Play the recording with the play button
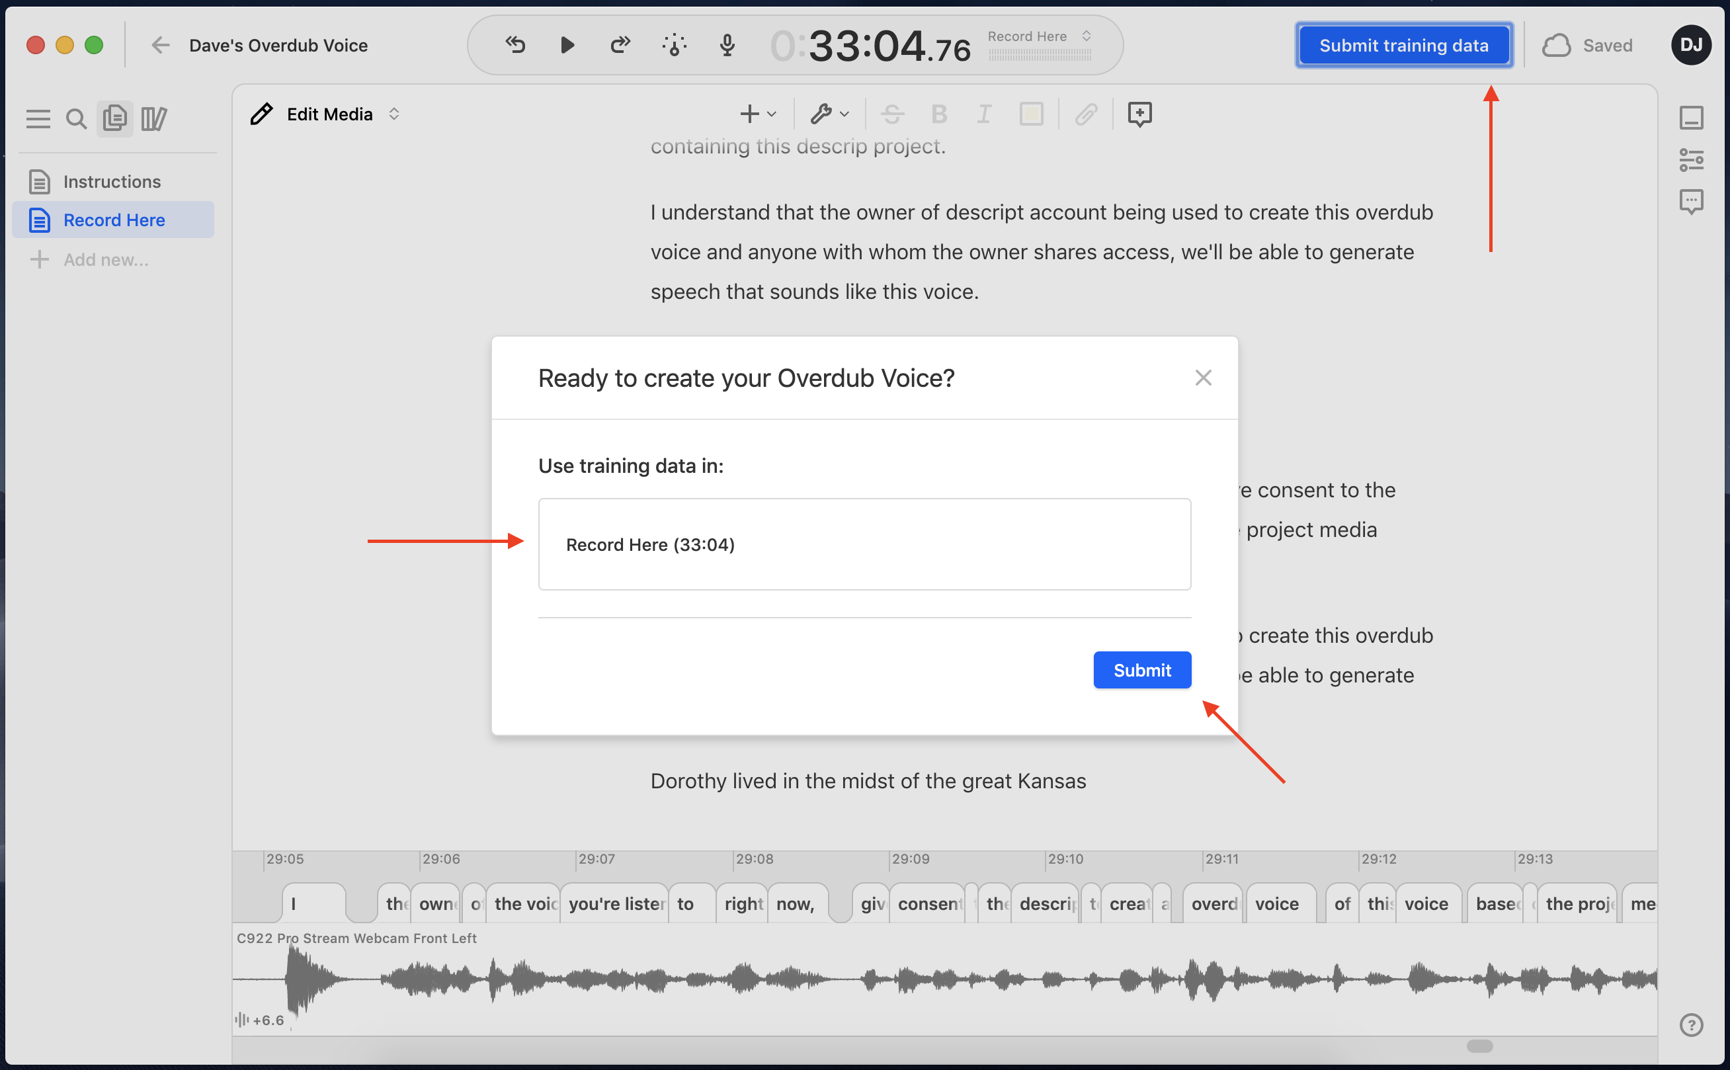 click(x=567, y=45)
